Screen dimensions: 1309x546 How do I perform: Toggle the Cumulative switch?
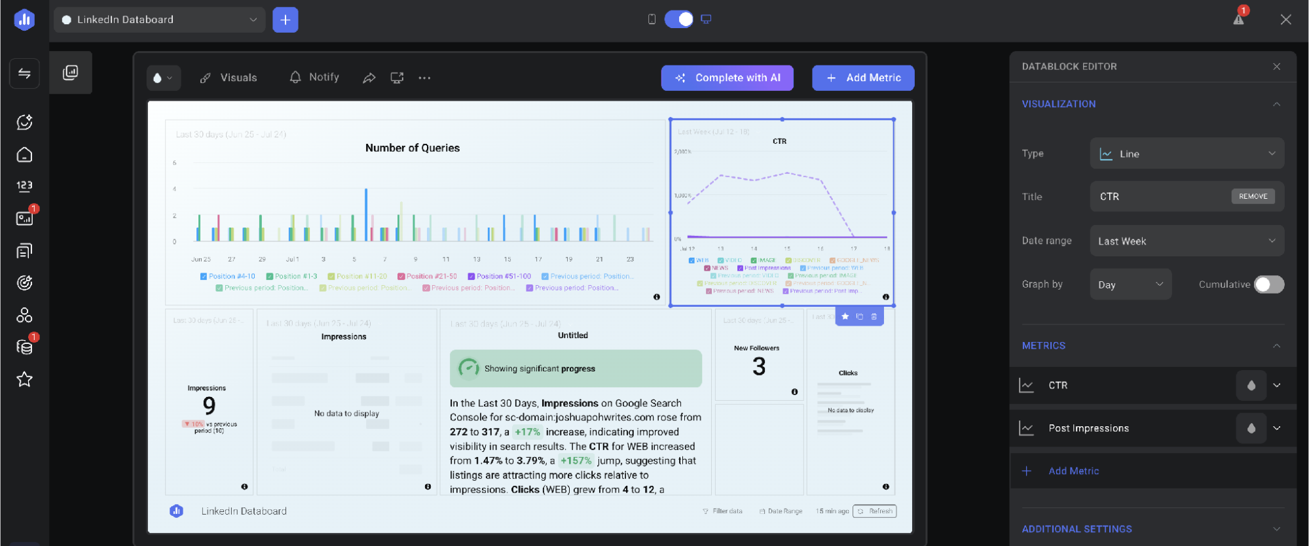1269,284
